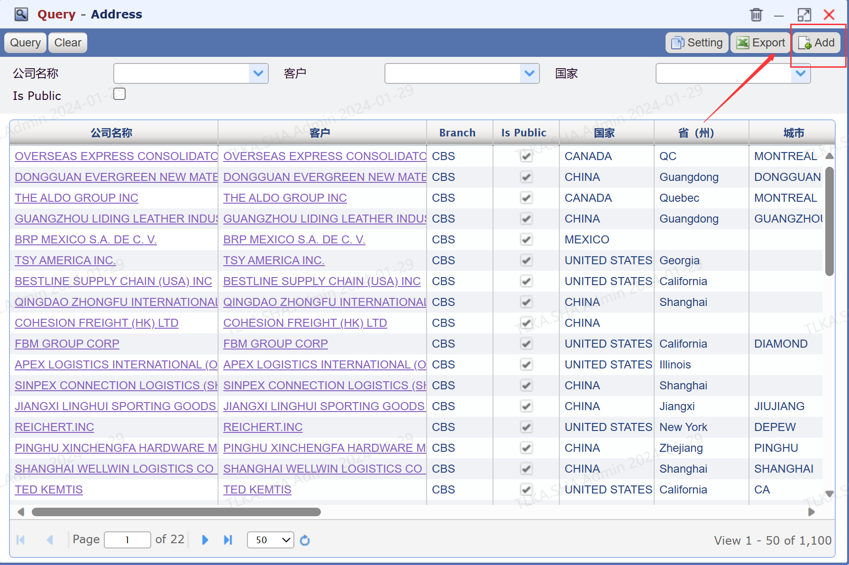Toggle Is Public for REICHERT.INC row
849x565 pixels.
pos(526,427)
